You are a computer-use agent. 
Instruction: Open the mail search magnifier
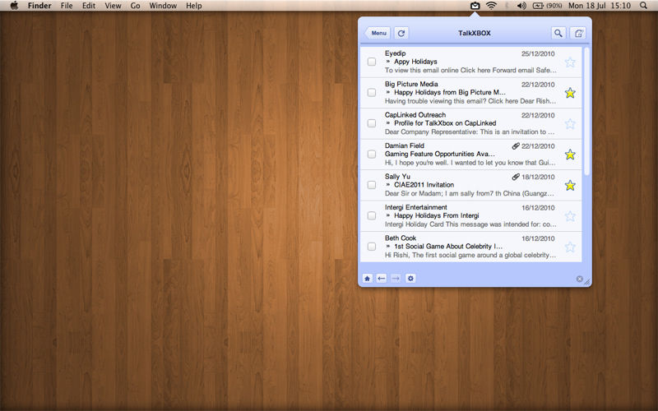558,33
